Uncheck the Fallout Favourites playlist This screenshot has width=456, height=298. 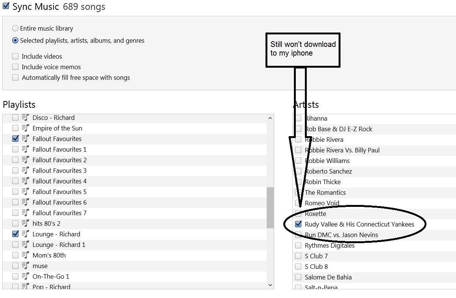[x=15, y=139]
